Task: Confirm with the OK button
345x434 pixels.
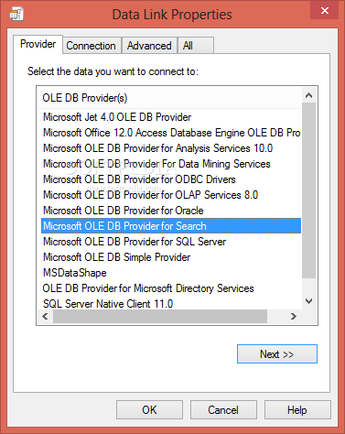Action: point(149,410)
